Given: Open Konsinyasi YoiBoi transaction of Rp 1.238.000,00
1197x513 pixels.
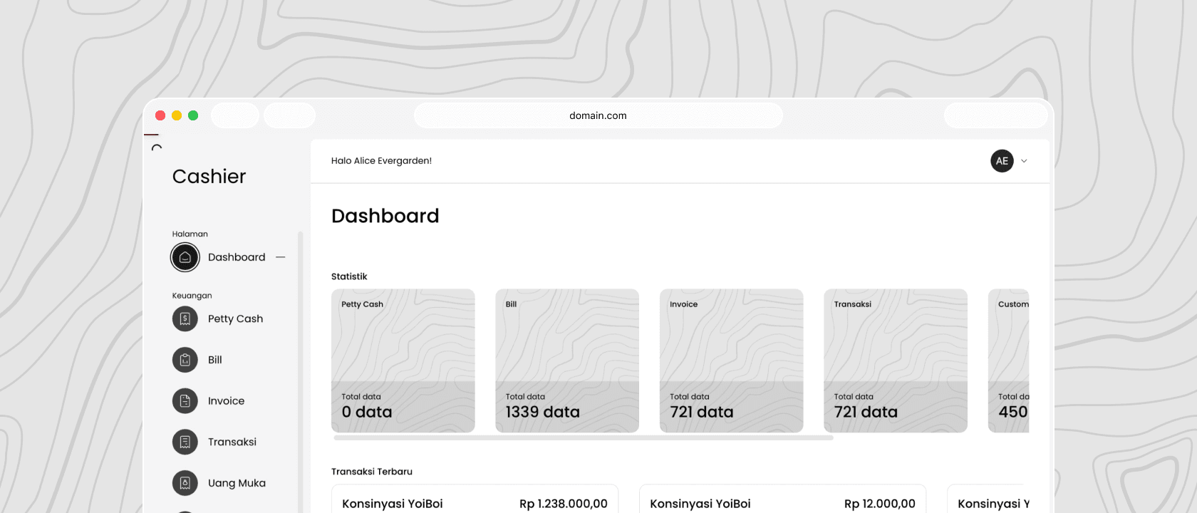Looking at the screenshot, I should click(475, 499).
